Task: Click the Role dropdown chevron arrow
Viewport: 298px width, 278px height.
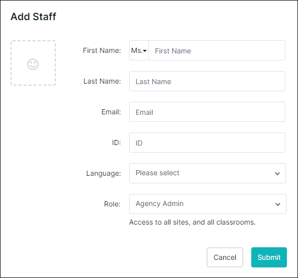Action: [278, 204]
